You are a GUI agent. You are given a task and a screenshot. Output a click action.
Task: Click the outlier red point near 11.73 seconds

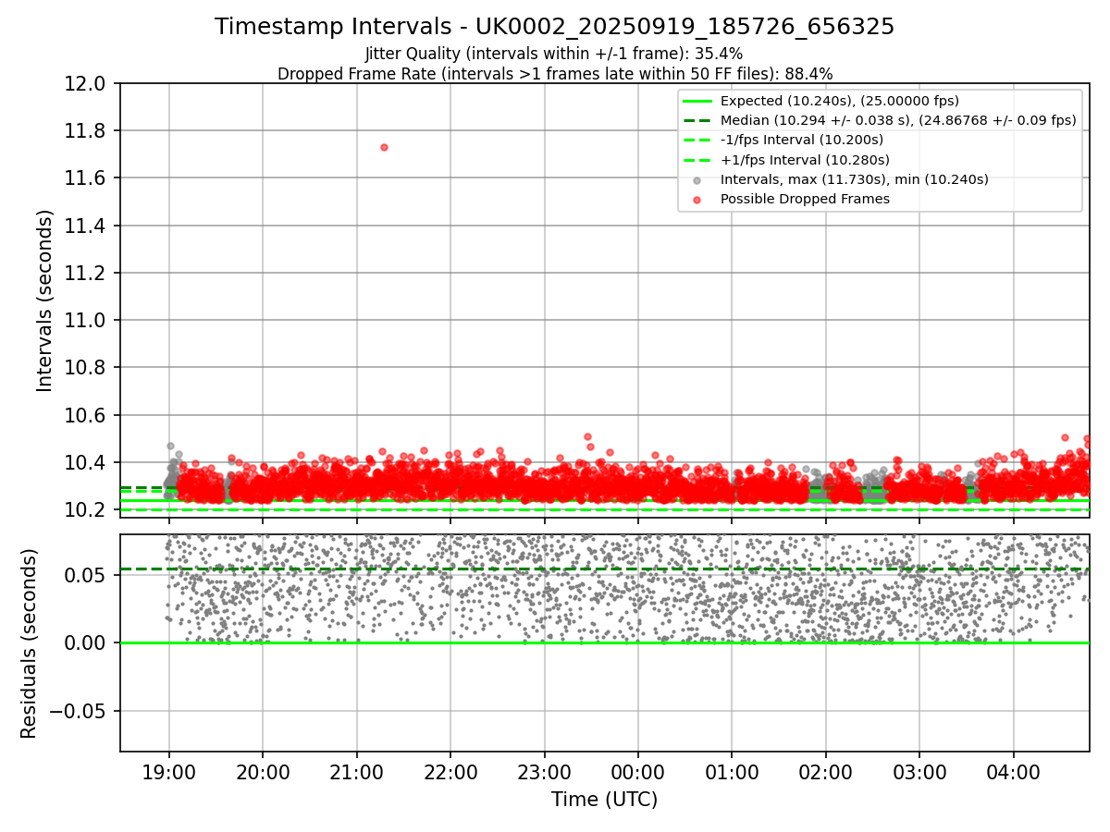[384, 147]
